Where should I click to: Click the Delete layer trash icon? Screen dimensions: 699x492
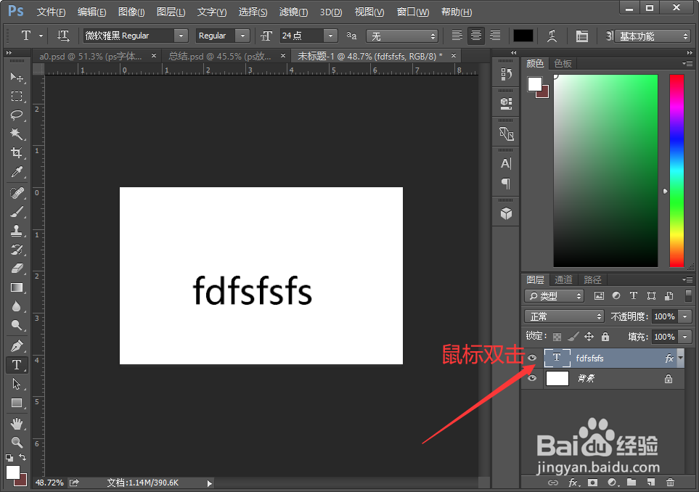(670, 482)
